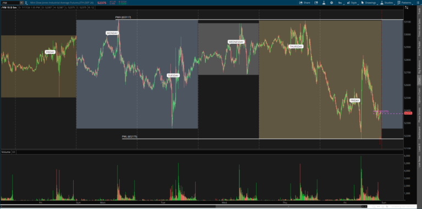Click the hamburger menu icon at top right
This screenshot has height=209, width=422.
click(418, 3)
